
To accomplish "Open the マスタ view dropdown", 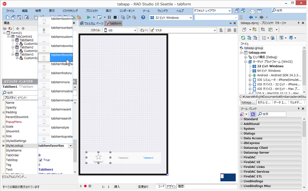I will coord(183,30).
